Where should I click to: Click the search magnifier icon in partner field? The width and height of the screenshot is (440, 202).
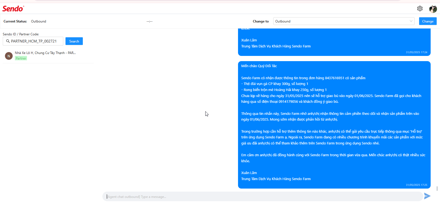pyautogui.click(x=8, y=41)
